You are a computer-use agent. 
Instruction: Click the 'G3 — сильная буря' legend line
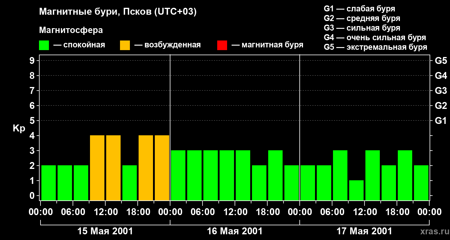point(362,28)
